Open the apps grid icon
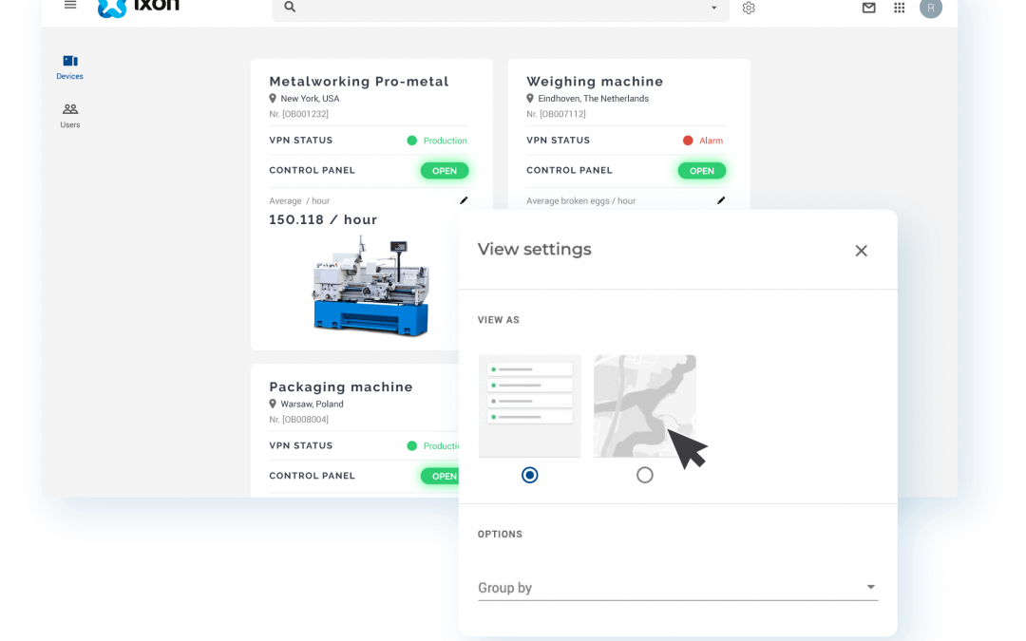1026x641 pixels. pos(900,8)
